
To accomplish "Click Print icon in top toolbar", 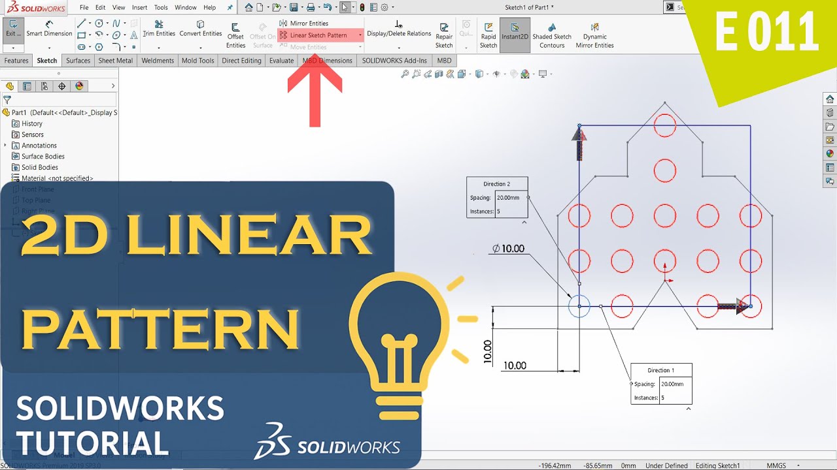I will pos(311,7).
